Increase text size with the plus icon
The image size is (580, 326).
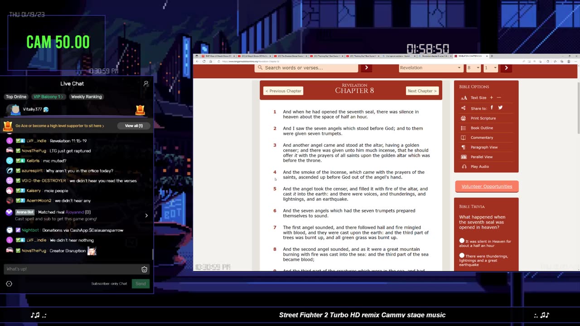(491, 98)
